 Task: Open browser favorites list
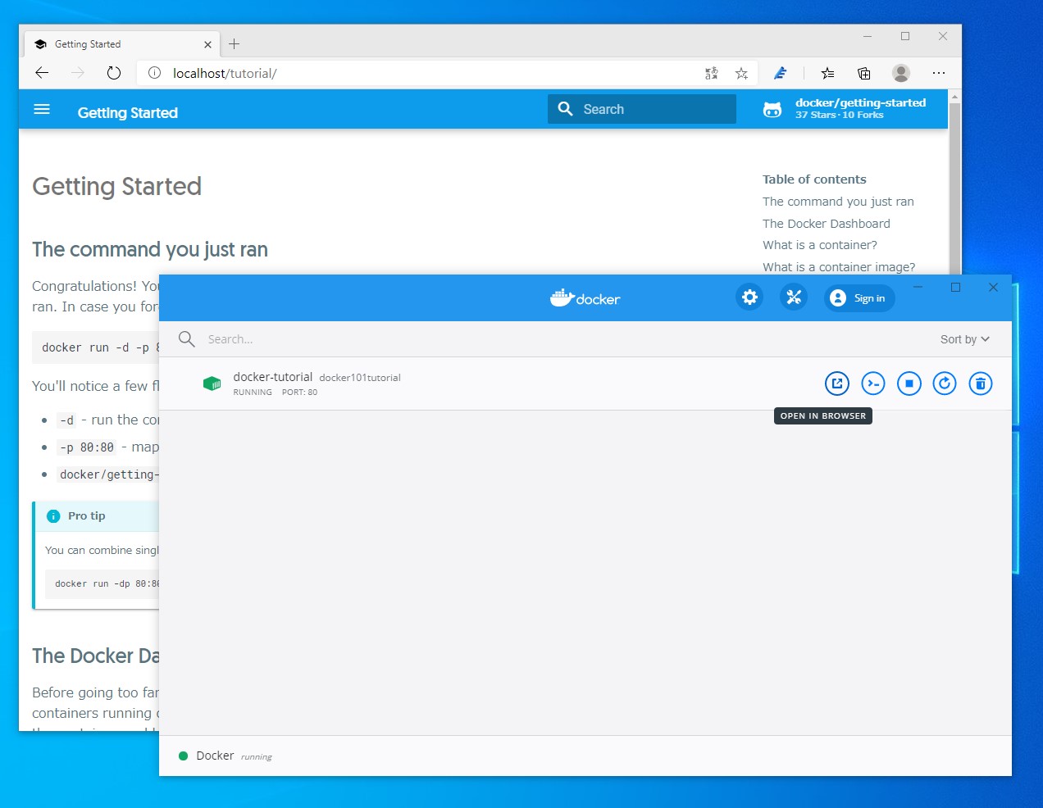point(828,73)
